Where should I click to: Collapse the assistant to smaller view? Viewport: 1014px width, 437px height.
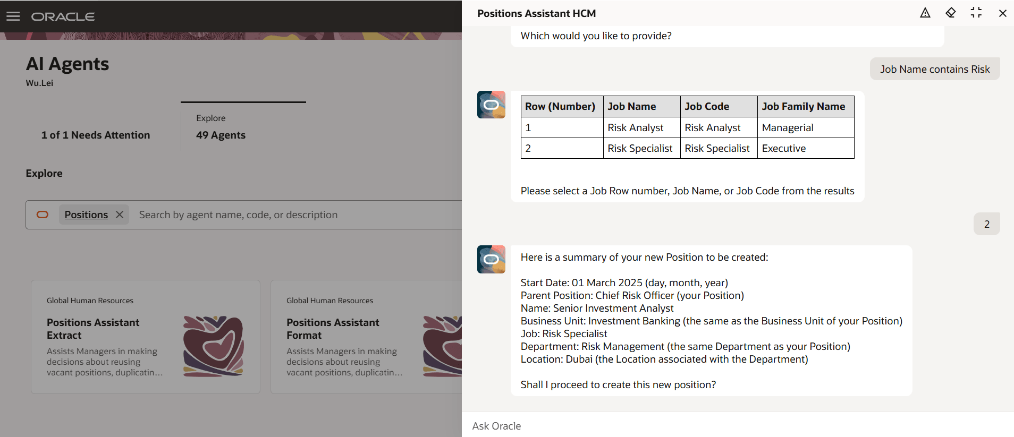click(977, 13)
